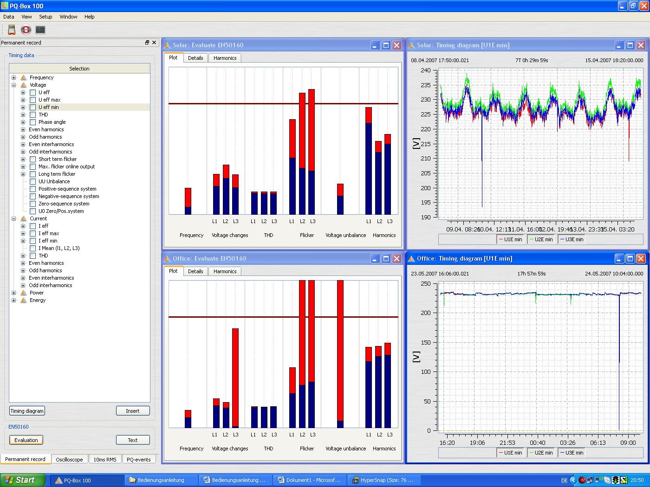Click the Selection column header

[79, 69]
